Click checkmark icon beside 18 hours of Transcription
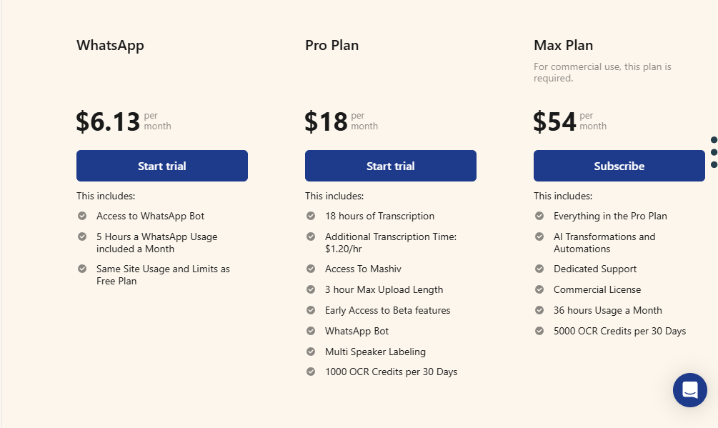This screenshot has height=428, width=718. tap(311, 216)
